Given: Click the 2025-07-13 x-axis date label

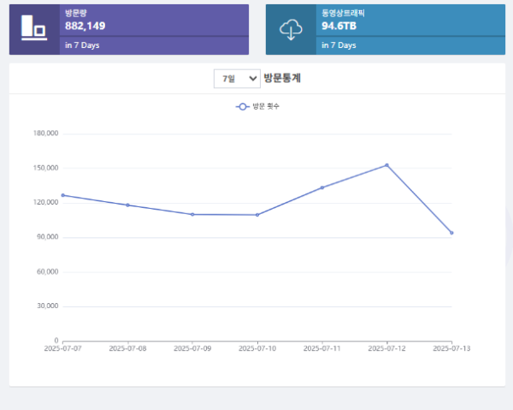Looking at the screenshot, I should (451, 349).
